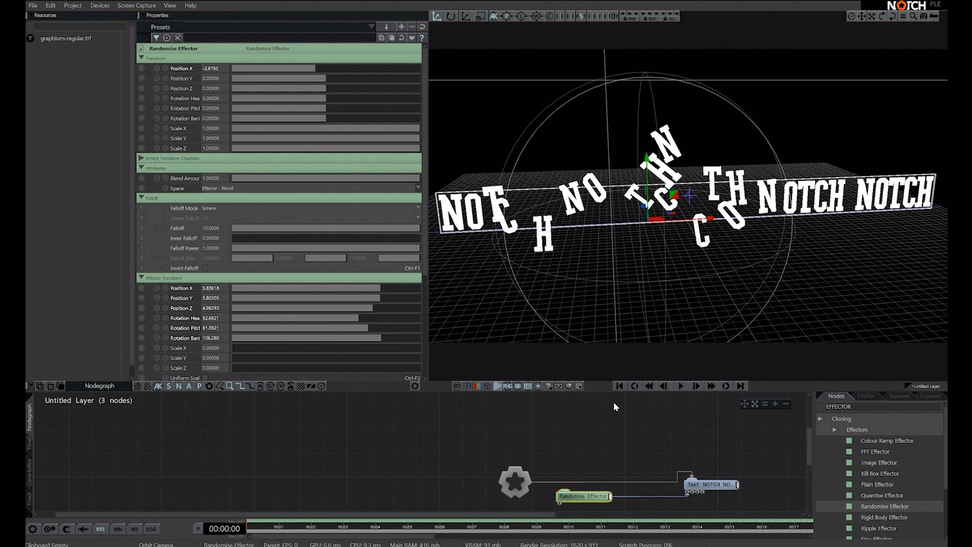Image resolution: width=972 pixels, height=547 pixels.
Task: Click the project settings gear icon at bottom left
Action: pyautogui.click(x=33, y=529)
